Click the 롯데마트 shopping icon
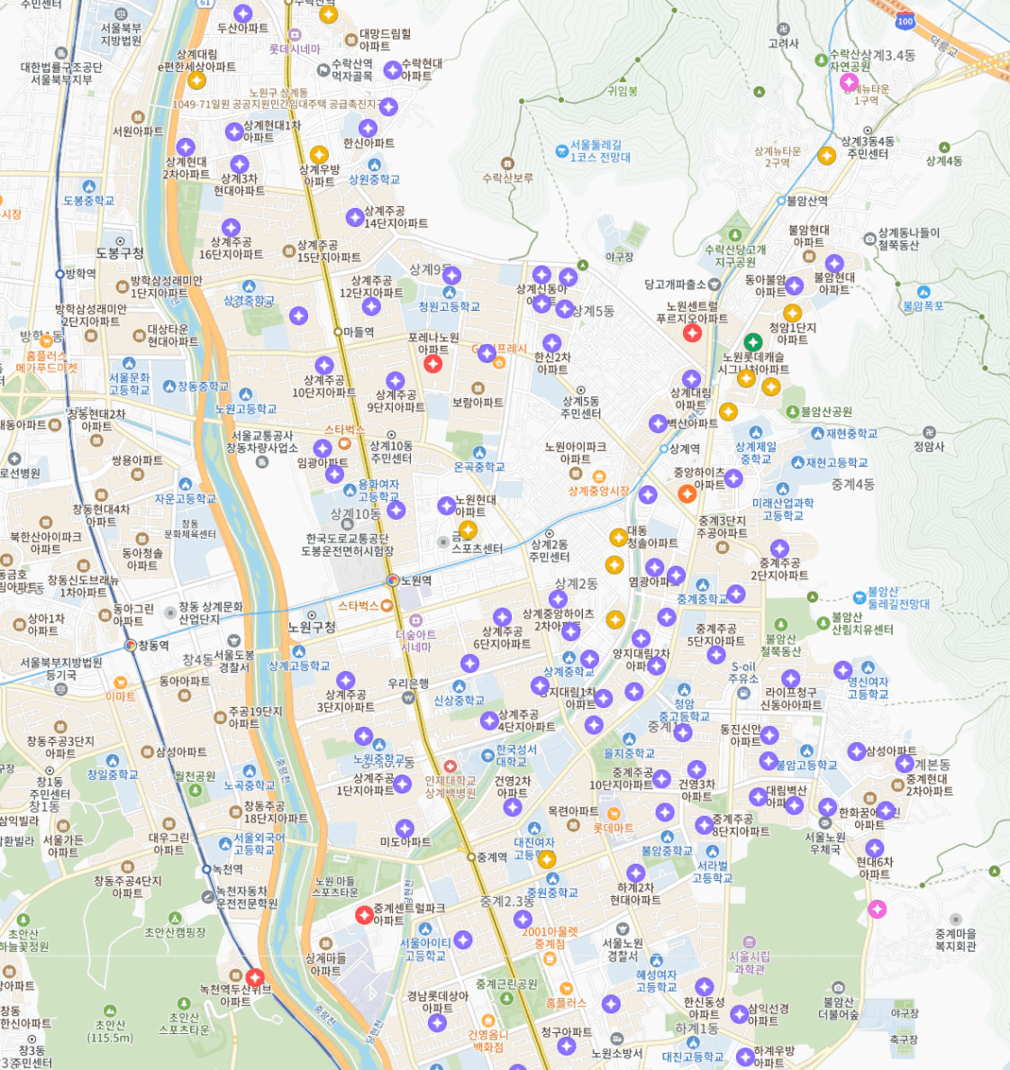The width and height of the screenshot is (1010, 1070). click(x=614, y=814)
